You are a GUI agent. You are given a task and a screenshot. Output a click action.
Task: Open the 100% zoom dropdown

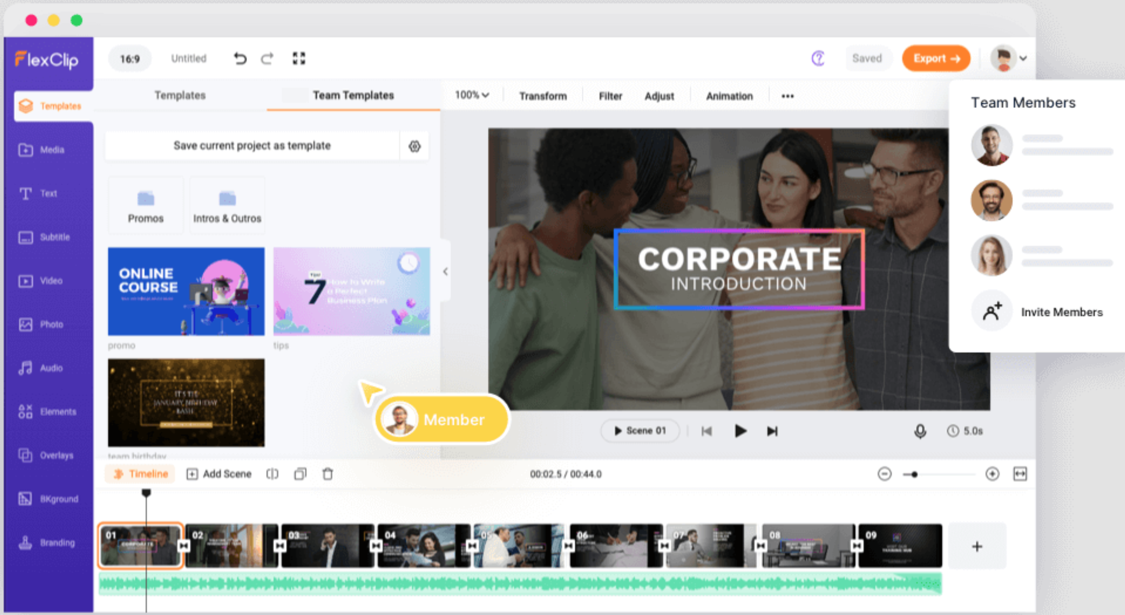pos(471,95)
